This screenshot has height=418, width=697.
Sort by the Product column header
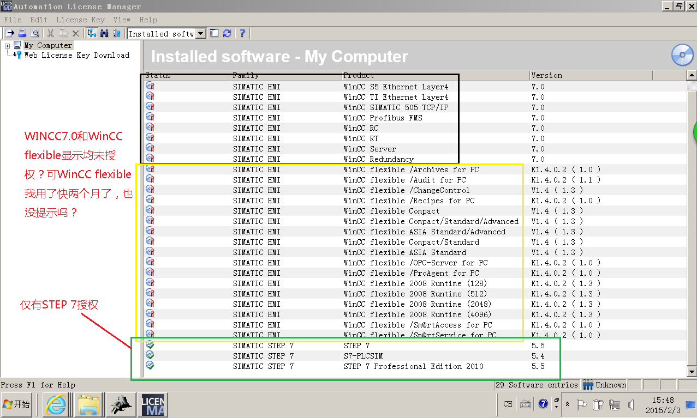(x=435, y=75)
